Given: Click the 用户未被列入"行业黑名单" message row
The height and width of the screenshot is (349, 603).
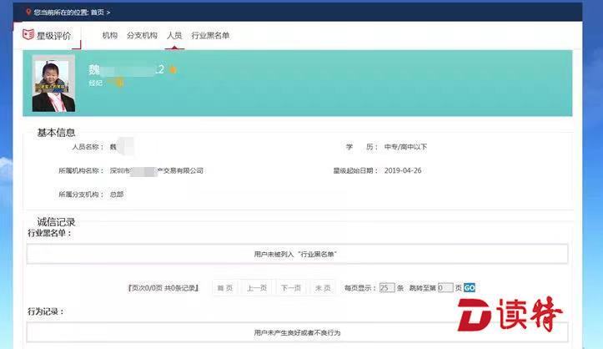Looking at the screenshot, I should tap(295, 253).
